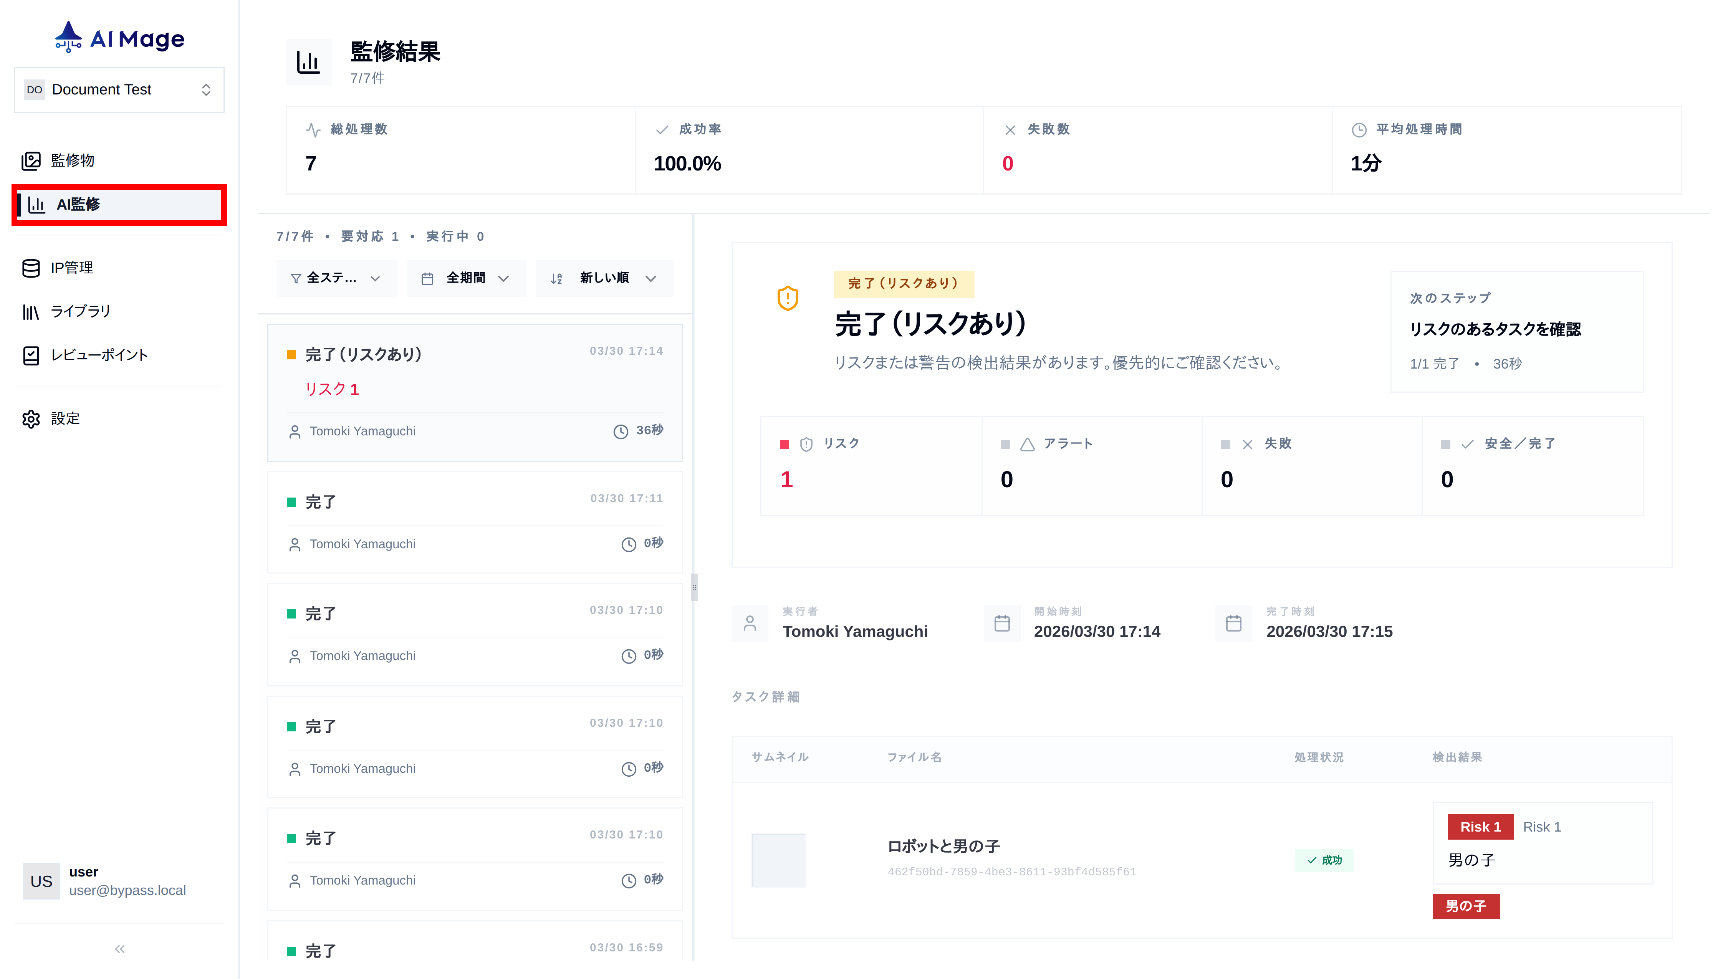Open 監修物 in the sidebar
Viewport: 1728px width, 979px height.
click(119, 160)
